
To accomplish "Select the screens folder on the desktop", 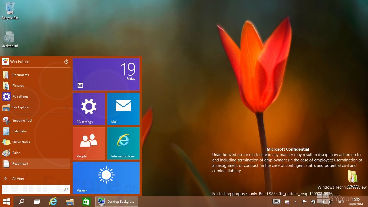I will click(x=353, y=179).
